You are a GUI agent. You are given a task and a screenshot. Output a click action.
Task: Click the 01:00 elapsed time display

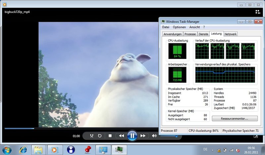click(76, 136)
